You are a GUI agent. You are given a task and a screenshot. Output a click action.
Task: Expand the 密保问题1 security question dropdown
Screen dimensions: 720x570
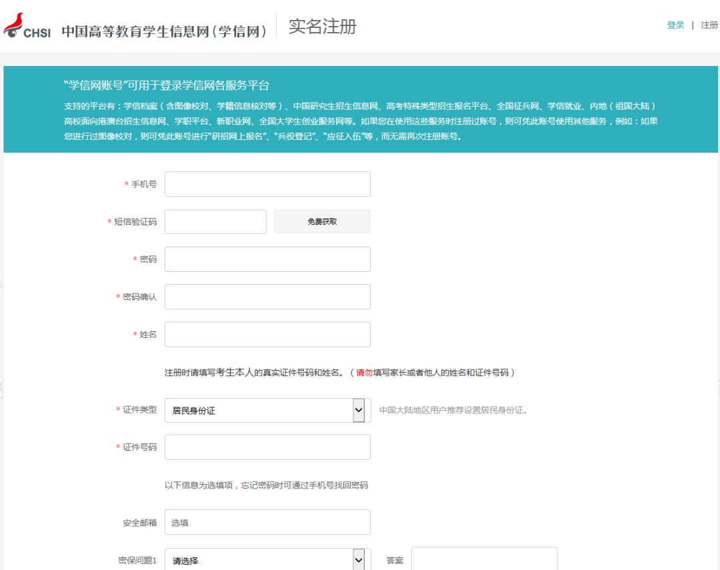coord(259,560)
